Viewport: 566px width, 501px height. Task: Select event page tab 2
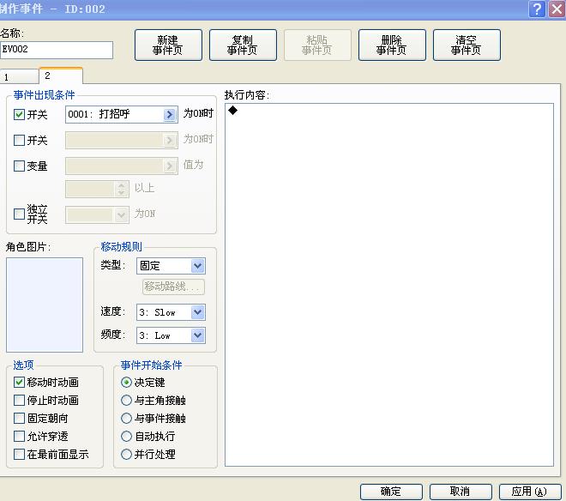61,75
